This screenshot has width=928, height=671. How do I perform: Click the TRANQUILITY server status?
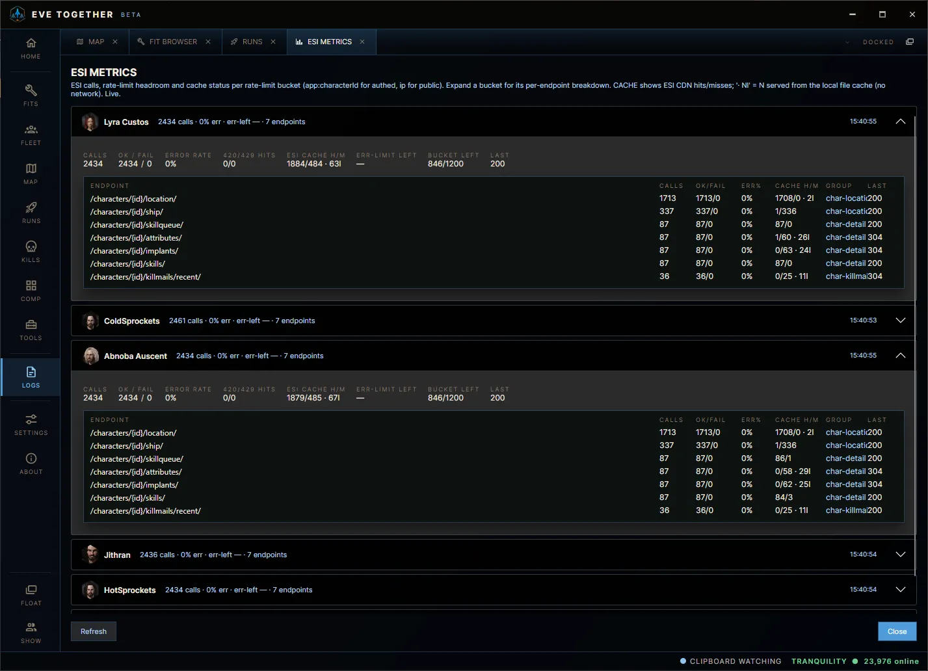pos(819,661)
